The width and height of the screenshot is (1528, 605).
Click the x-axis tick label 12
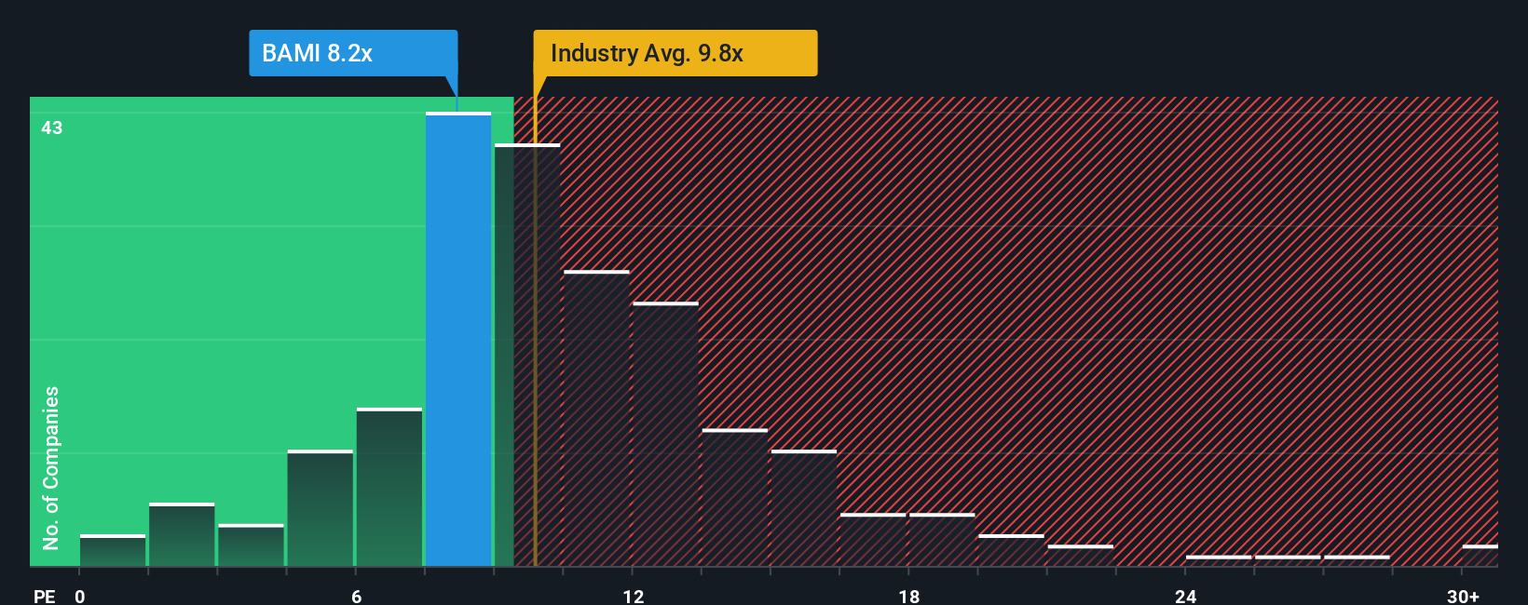click(633, 596)
